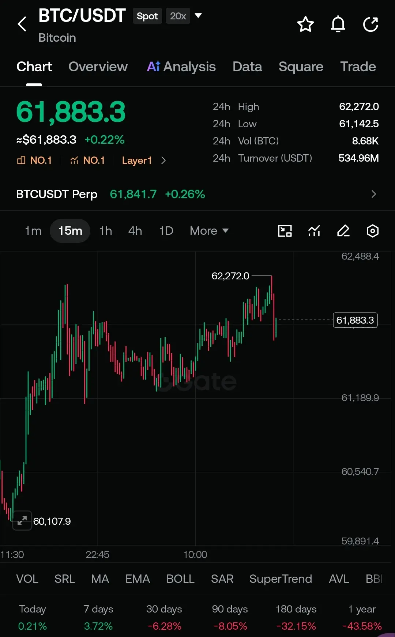Expand tags with chevron after Layer1

tap(163, 161)
